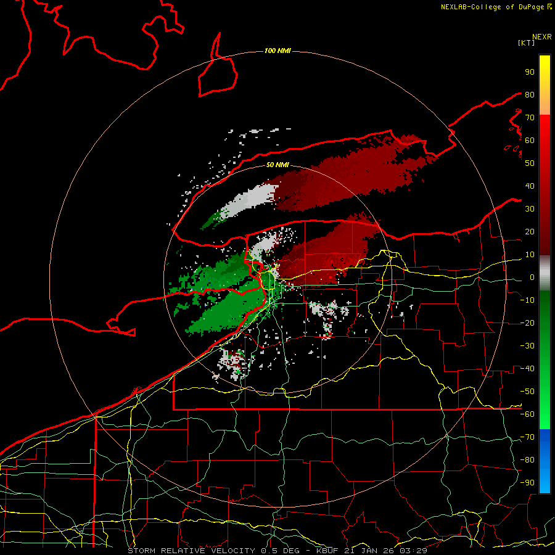Screen dimensions: 555x555
Task: Click the 90 value on velocity scale
Action: 530,72
